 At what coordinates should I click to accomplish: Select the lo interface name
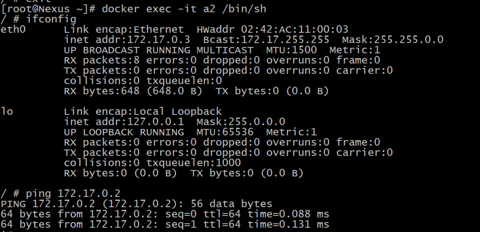7,111
